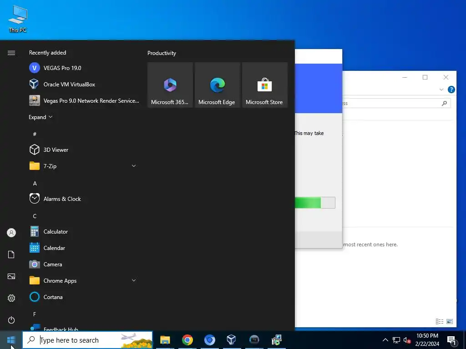Viewport: 466px width, 349px height.
Task: Switch to VirtualBox on the taskbar
Action: pyautogui.click(x=232, y=340)
